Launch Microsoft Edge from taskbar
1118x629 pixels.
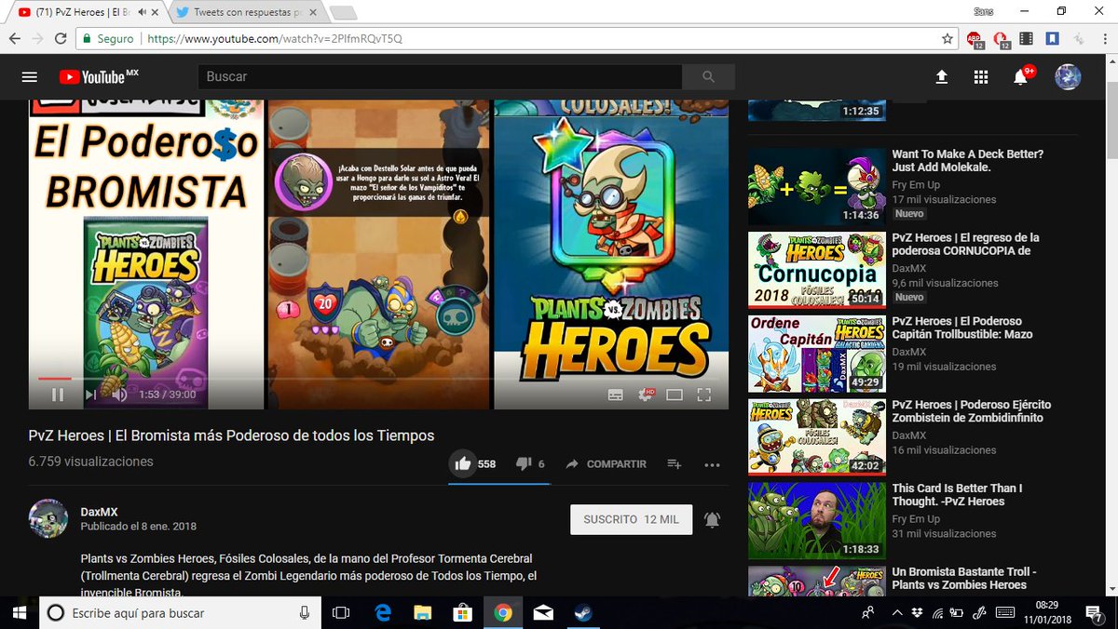pyautogui.click(x=382, y=612)
